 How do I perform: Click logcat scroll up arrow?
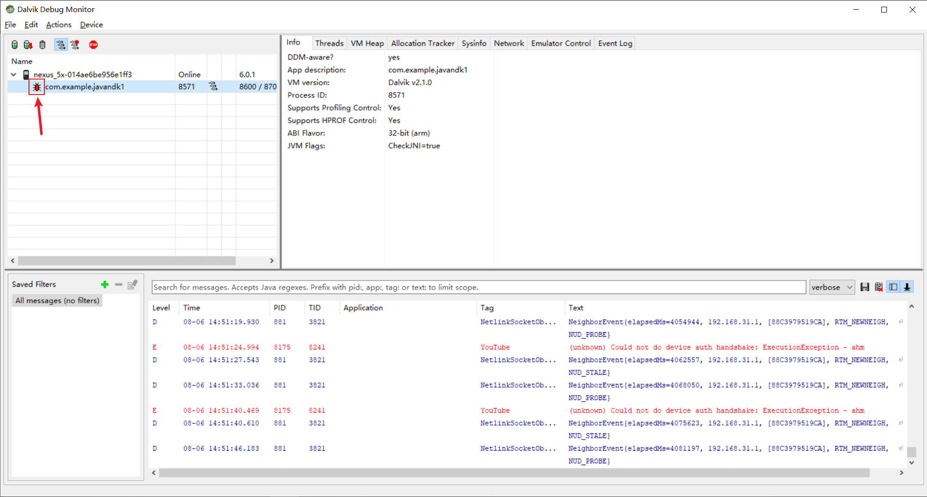912,307
